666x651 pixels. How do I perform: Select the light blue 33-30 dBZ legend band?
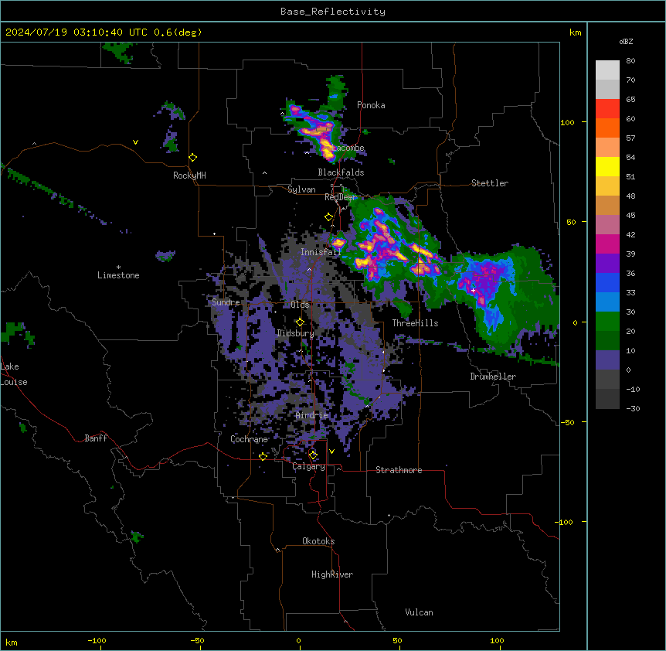(x=607, y=302)
